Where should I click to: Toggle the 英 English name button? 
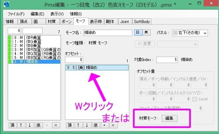point(146,32)
